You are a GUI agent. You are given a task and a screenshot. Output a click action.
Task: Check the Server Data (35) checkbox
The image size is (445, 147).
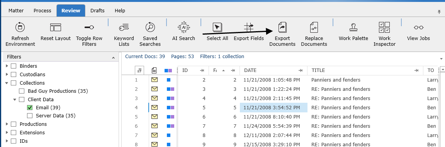29,115
